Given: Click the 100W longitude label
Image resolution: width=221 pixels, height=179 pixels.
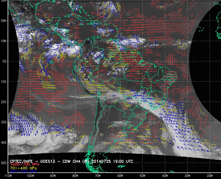Looking at the screenshot, I should [31, 176].
